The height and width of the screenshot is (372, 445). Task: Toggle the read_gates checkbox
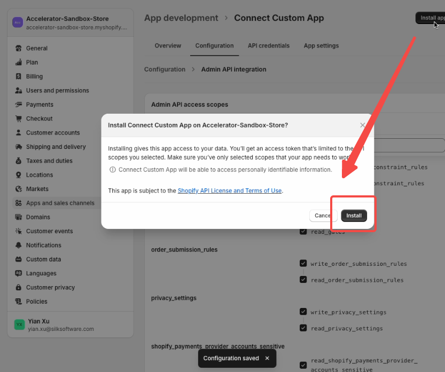[x=303, y=232]
